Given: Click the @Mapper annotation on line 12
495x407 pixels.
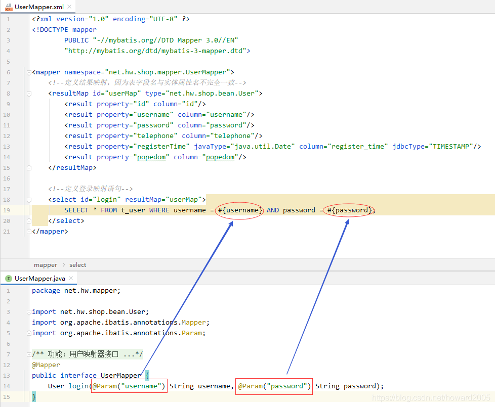Looking at the screenshot, I should coord(46,365).
